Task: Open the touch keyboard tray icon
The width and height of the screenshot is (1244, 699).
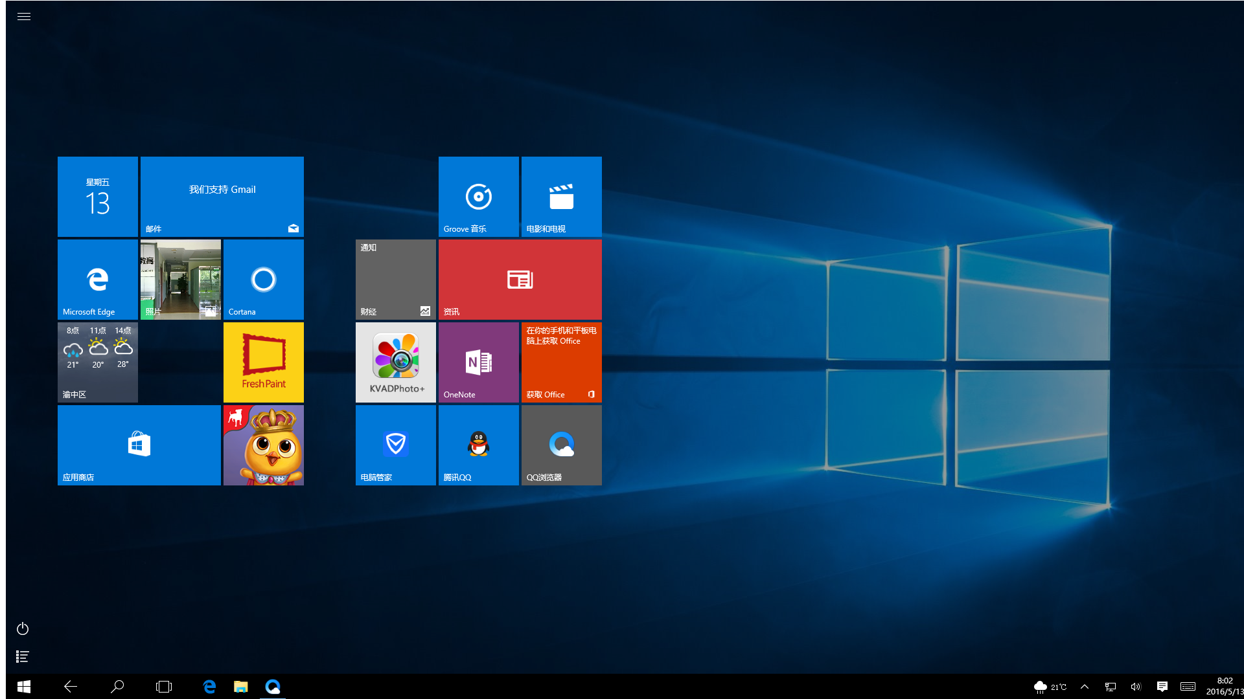Action: (1188, 687)
